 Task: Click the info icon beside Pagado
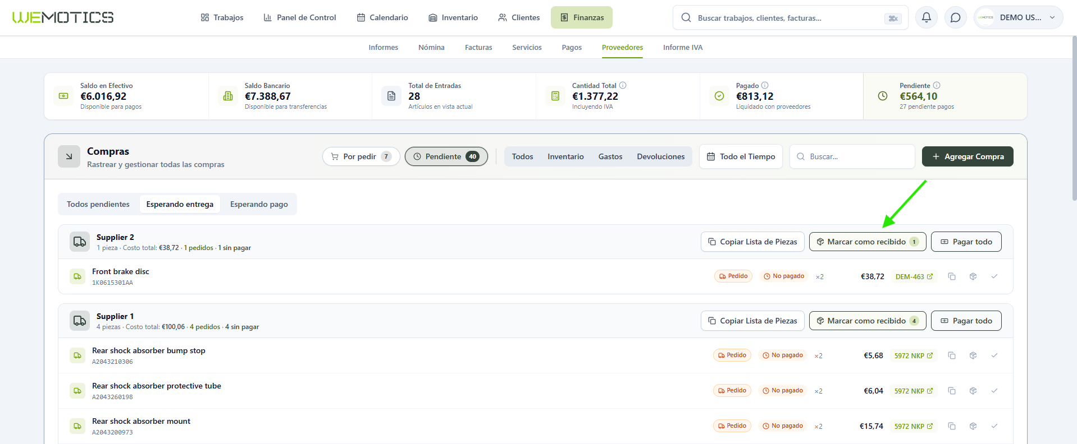point(765,85)
